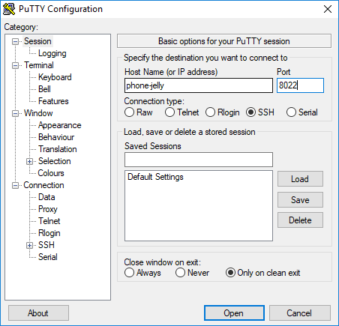Collapse the Connection category

[x=16, y=185]
